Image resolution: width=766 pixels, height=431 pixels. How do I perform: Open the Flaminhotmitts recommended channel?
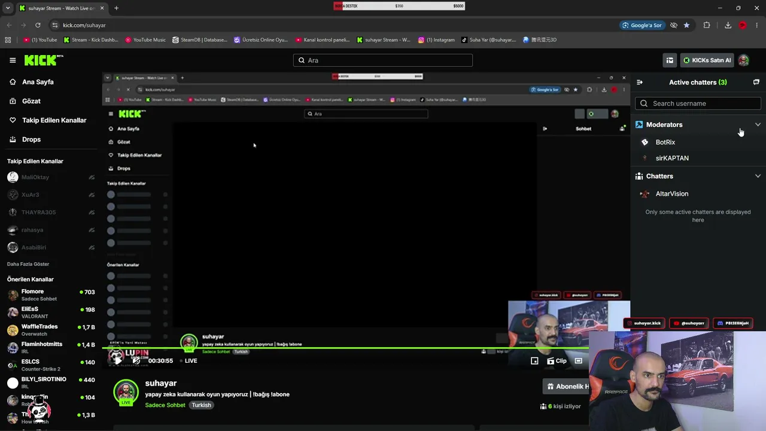[x=51, y=348]
